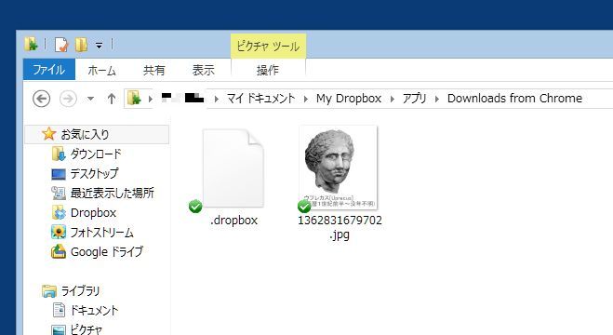Select the ピクチャ ツール contextual tab header
Image resolution: width=613 pixels, height=335 pixels.
coord(268,47)
